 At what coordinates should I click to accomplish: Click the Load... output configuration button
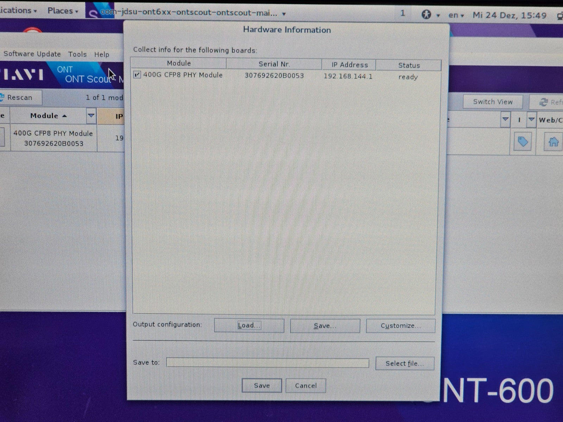click(x=249, y=326)
